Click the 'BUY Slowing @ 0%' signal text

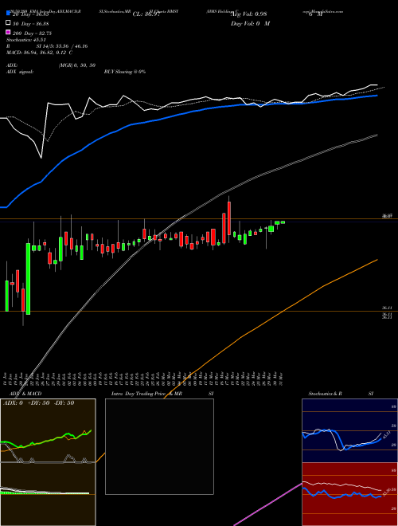125,72
